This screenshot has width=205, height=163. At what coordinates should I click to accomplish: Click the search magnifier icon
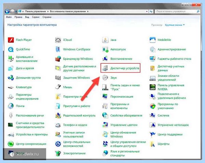click(198, 12)
